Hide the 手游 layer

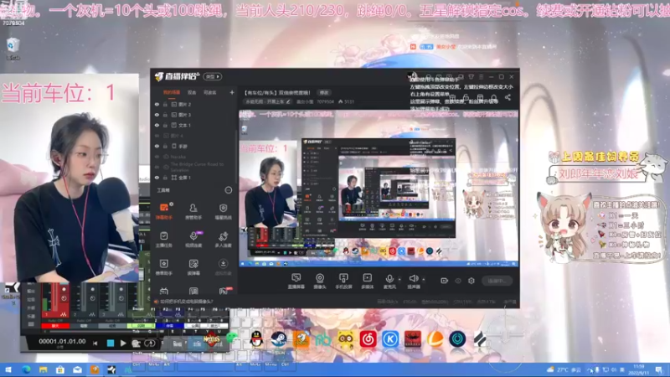pyautogui.click(x=157, y=146)
